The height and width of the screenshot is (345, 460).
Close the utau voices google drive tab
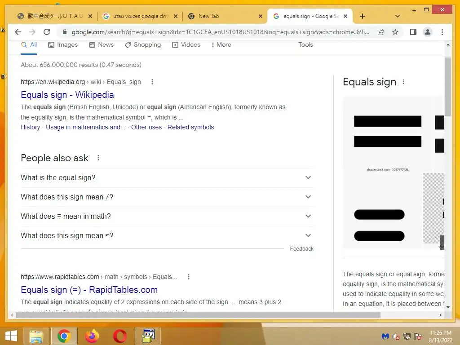click(176, 16)
